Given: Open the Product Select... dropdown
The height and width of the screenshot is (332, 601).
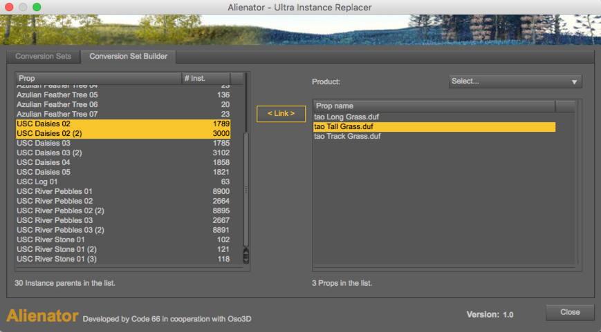Looking at the screenshot, I should [515, 81].
